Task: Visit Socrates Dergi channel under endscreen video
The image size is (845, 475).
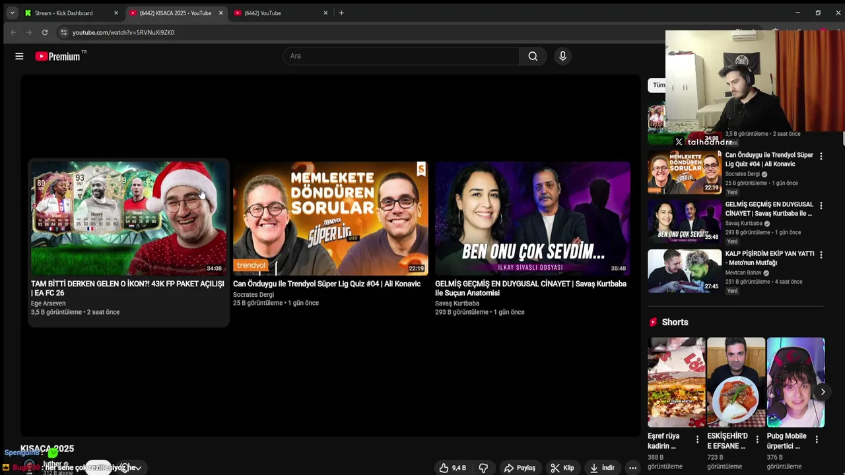Action: 253,295
